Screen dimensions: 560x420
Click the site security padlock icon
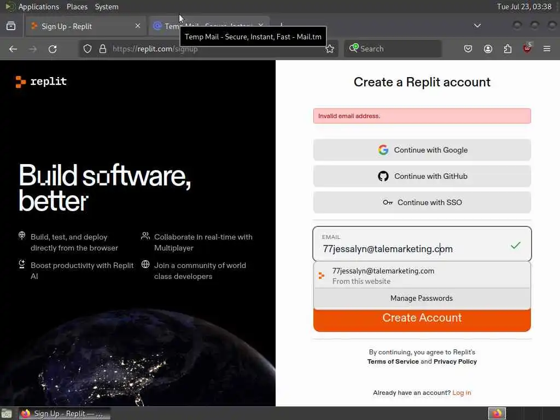(103, 49)
